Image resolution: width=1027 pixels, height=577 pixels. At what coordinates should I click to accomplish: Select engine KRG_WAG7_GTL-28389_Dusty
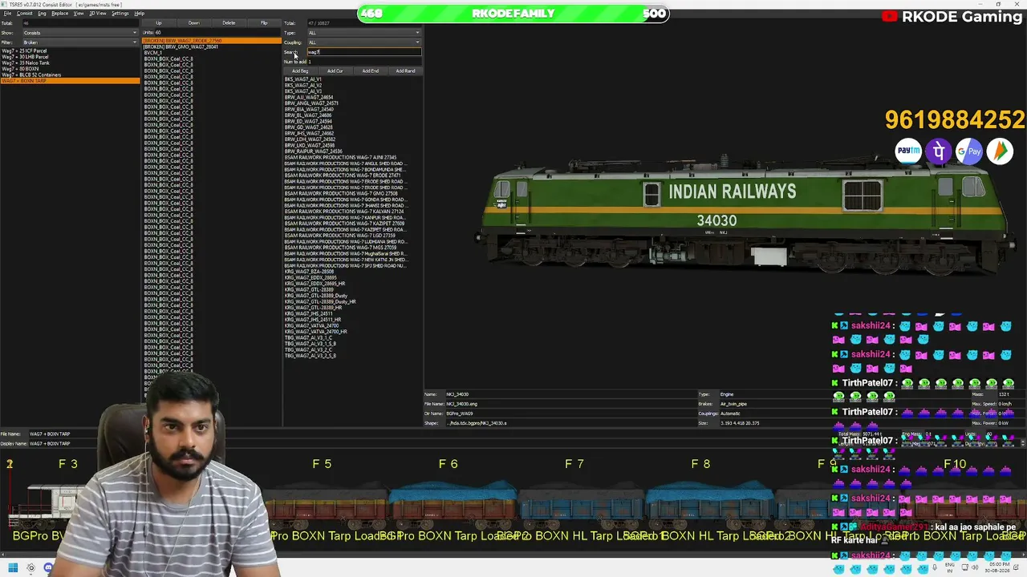pos(316,296)
